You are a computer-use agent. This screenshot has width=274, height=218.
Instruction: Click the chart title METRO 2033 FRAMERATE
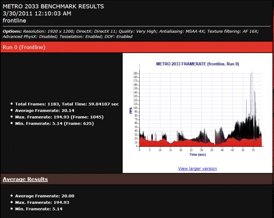click(198, 64)
